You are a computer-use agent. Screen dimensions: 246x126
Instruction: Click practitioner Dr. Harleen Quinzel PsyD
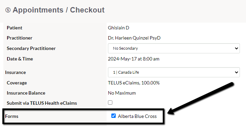134,38
